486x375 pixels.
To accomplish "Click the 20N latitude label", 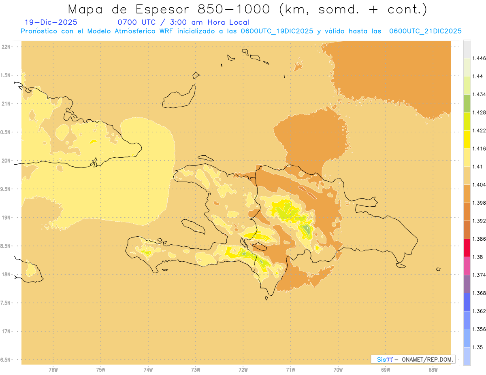I will [7, 161].
